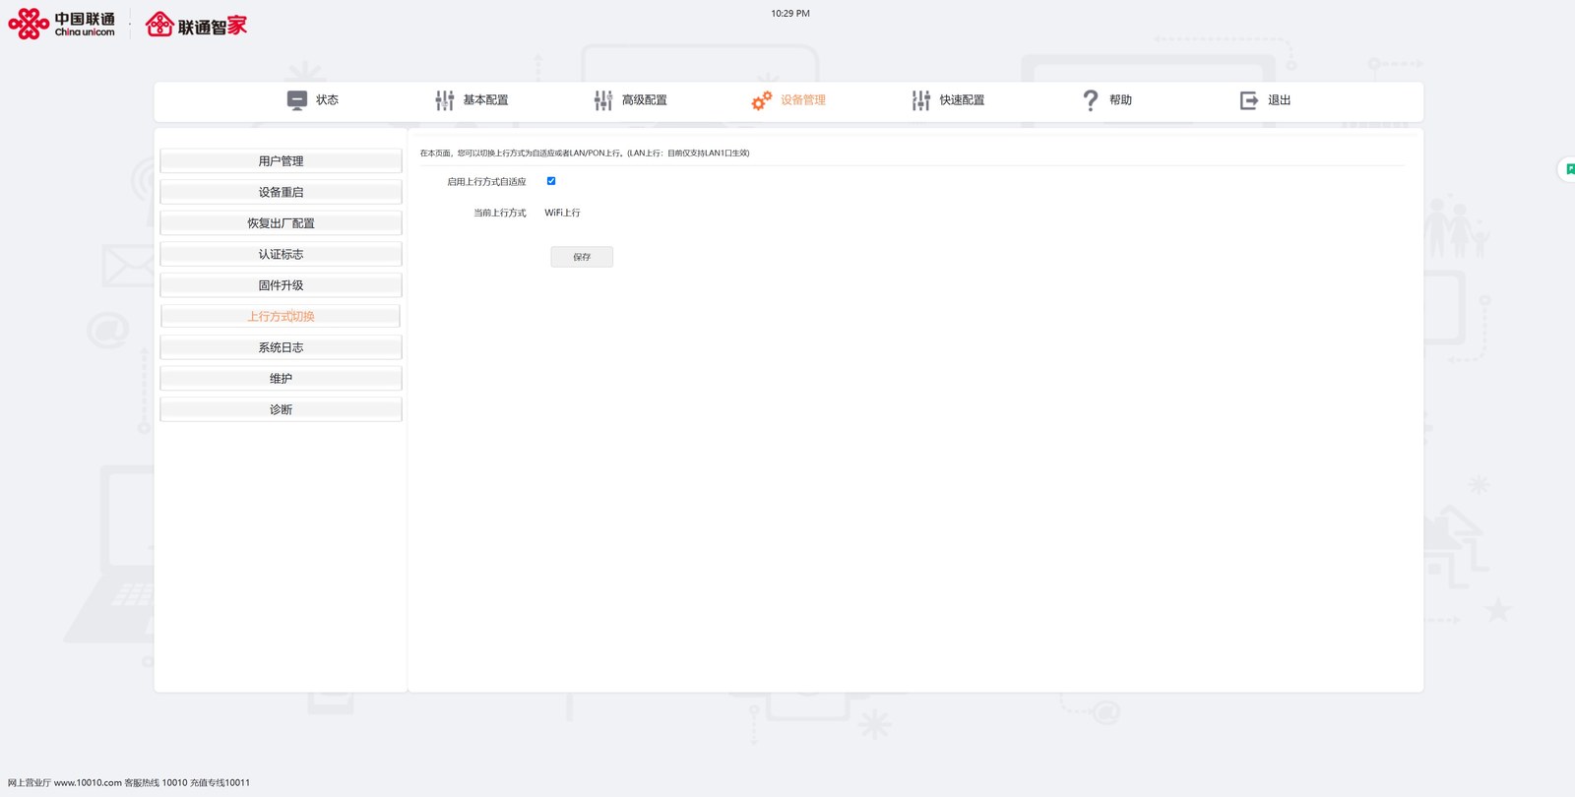Viewport: 1575px width, 797px height.
Task: Click the 基本配置 sliders icon
Action: 445,100
